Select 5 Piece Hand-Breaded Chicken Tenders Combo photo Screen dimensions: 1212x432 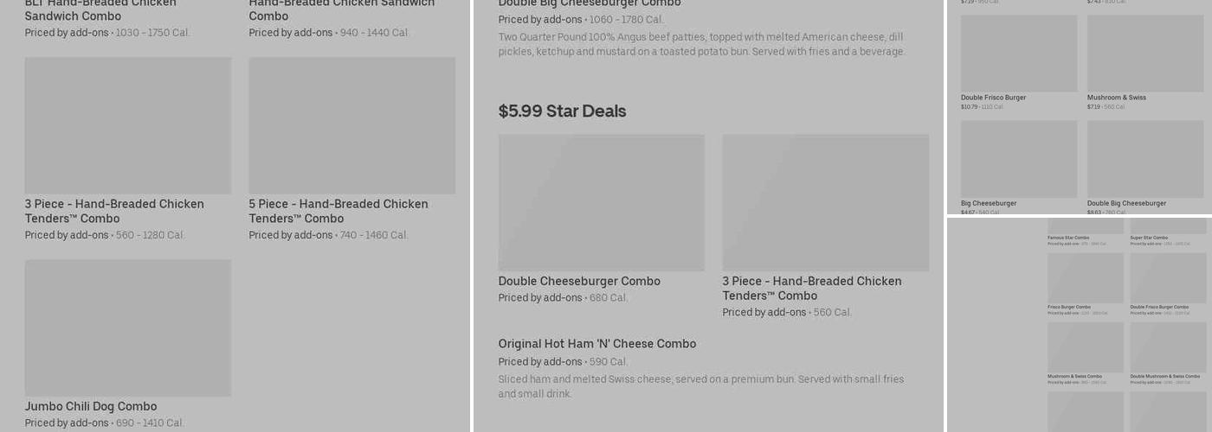click(351, 125)
